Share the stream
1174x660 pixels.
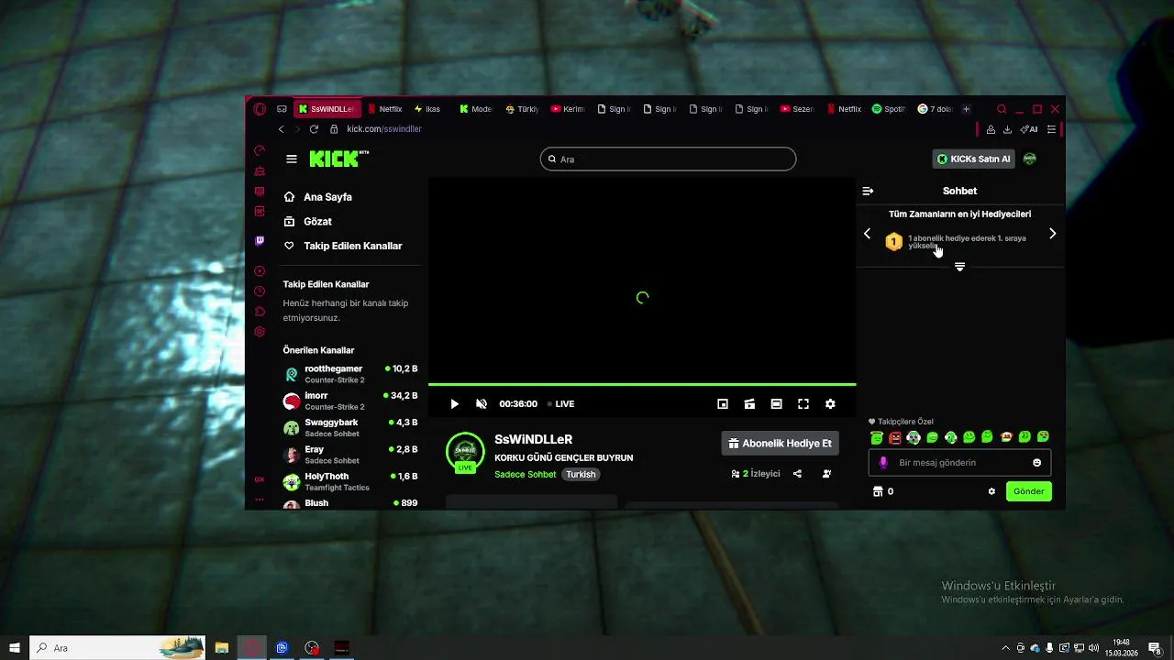coord(797,474)
